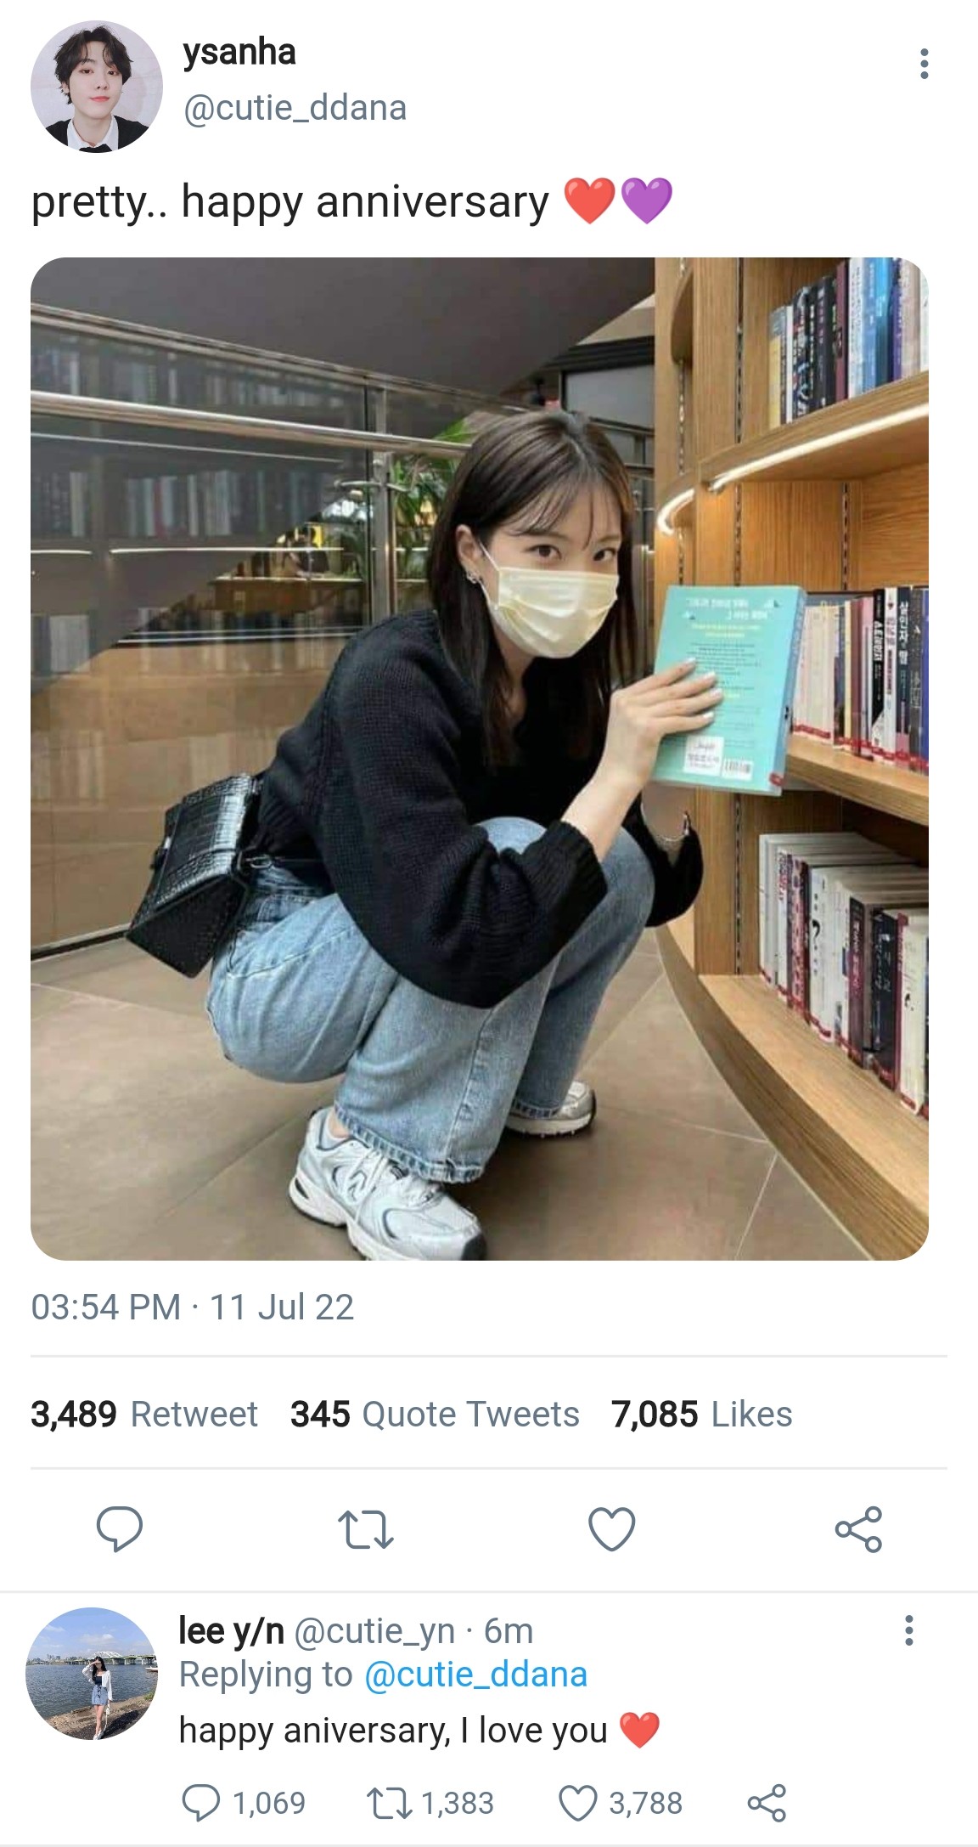The height and width of the screenshot is (1847, 978).
Task: Open the timestamp 03:54 PM · 11 Jul 22
Action: click(193, 1307)
